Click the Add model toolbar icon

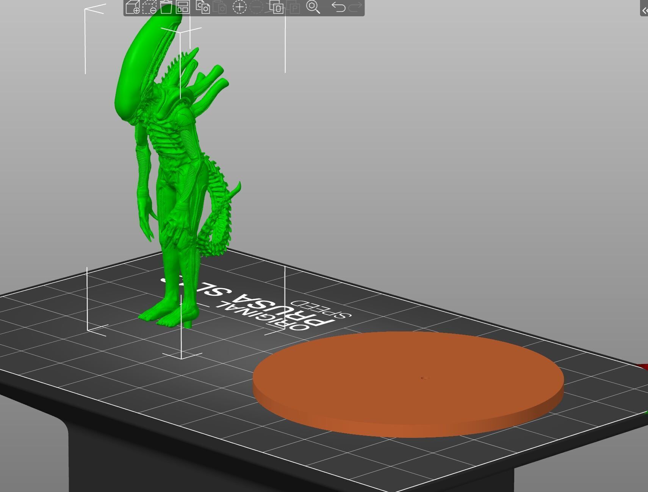point(133,7)
